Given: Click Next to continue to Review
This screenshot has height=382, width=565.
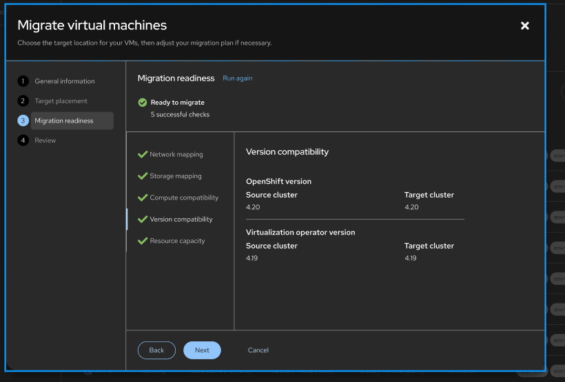Looking at the screenshot, I should pyautogui.click(x=202, y=350).
